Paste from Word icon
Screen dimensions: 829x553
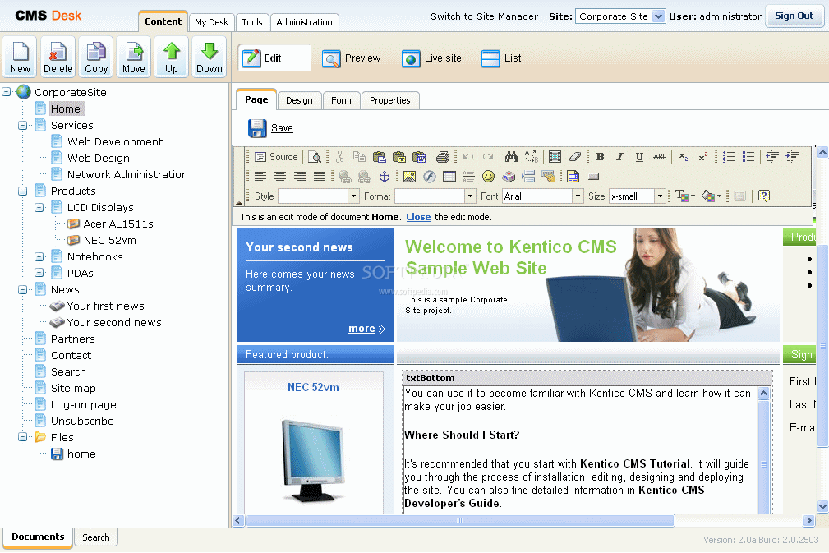tap(419, 157)
